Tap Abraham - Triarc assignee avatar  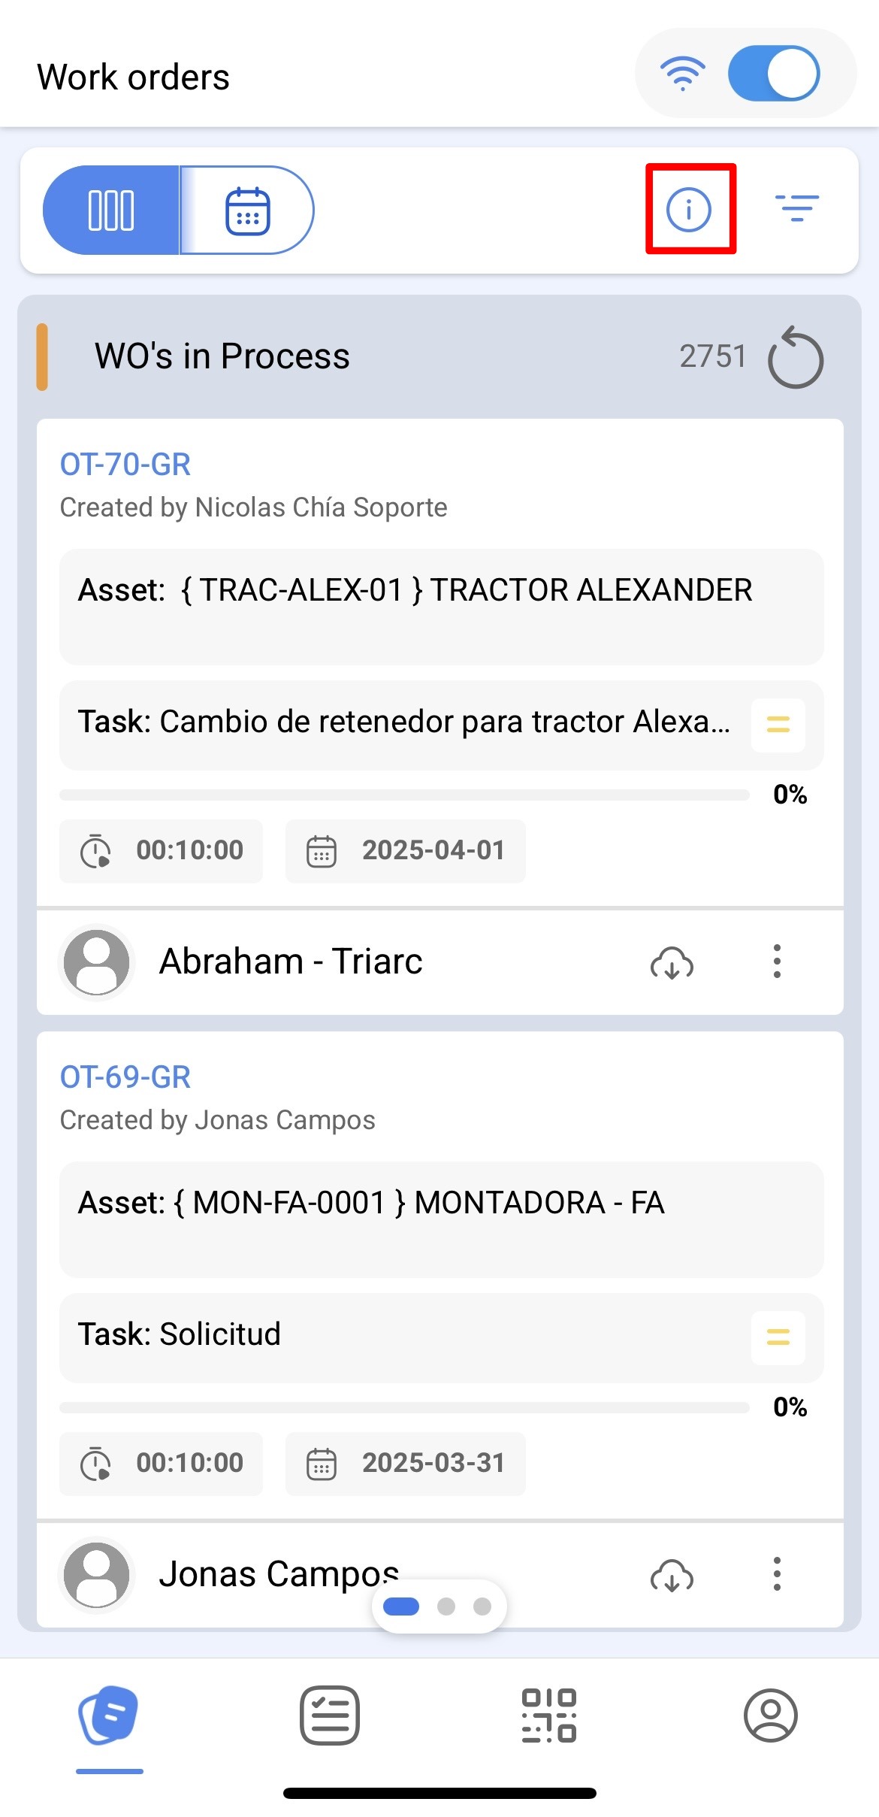coord(97,962)
